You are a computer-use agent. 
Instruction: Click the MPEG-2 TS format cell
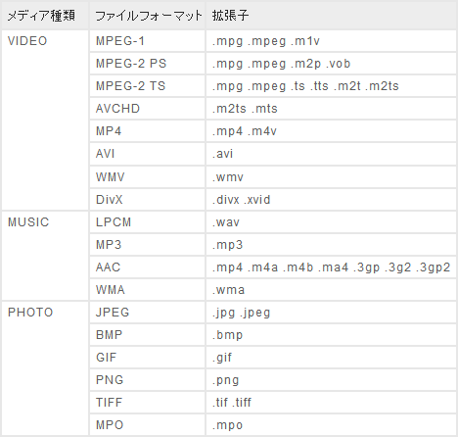[x=148, y=86]
